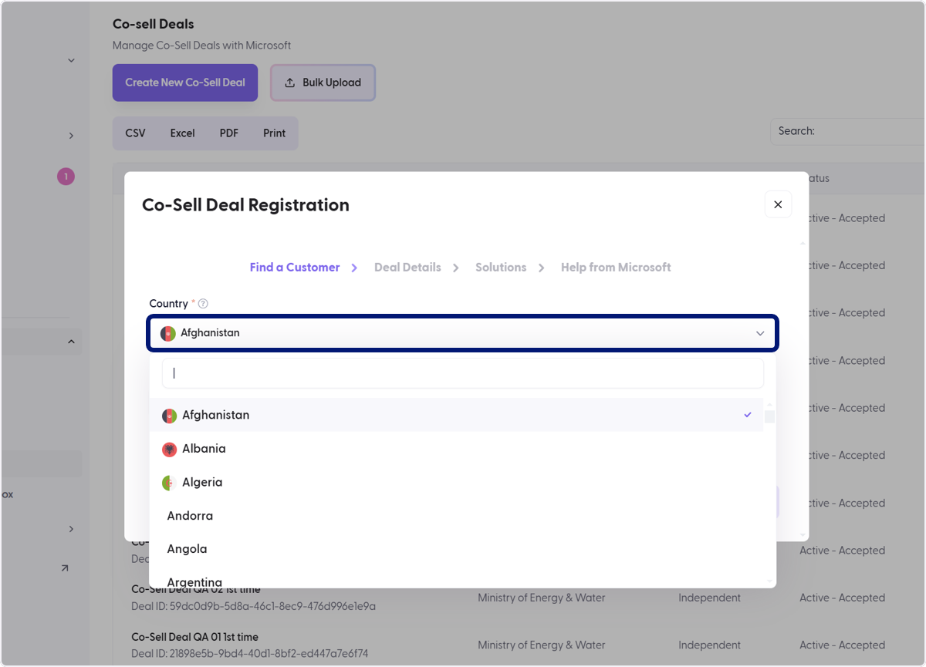Click Create New Co-Sell Deal button
Viewport: 926px width, 667px height.
[x=185, y=83]
